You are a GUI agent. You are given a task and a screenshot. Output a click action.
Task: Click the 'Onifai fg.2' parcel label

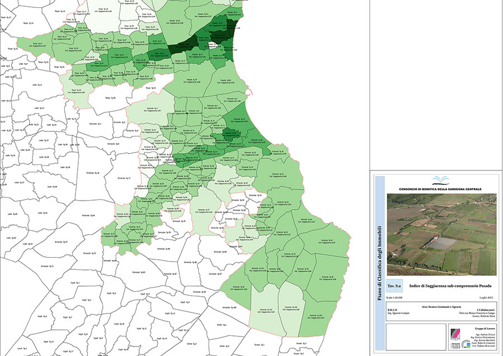(x=192, y=344)
